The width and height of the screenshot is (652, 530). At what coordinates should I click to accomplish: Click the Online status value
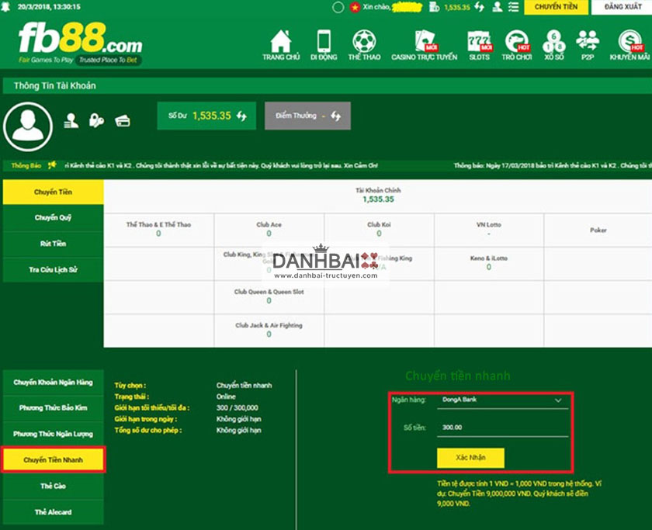226,397
